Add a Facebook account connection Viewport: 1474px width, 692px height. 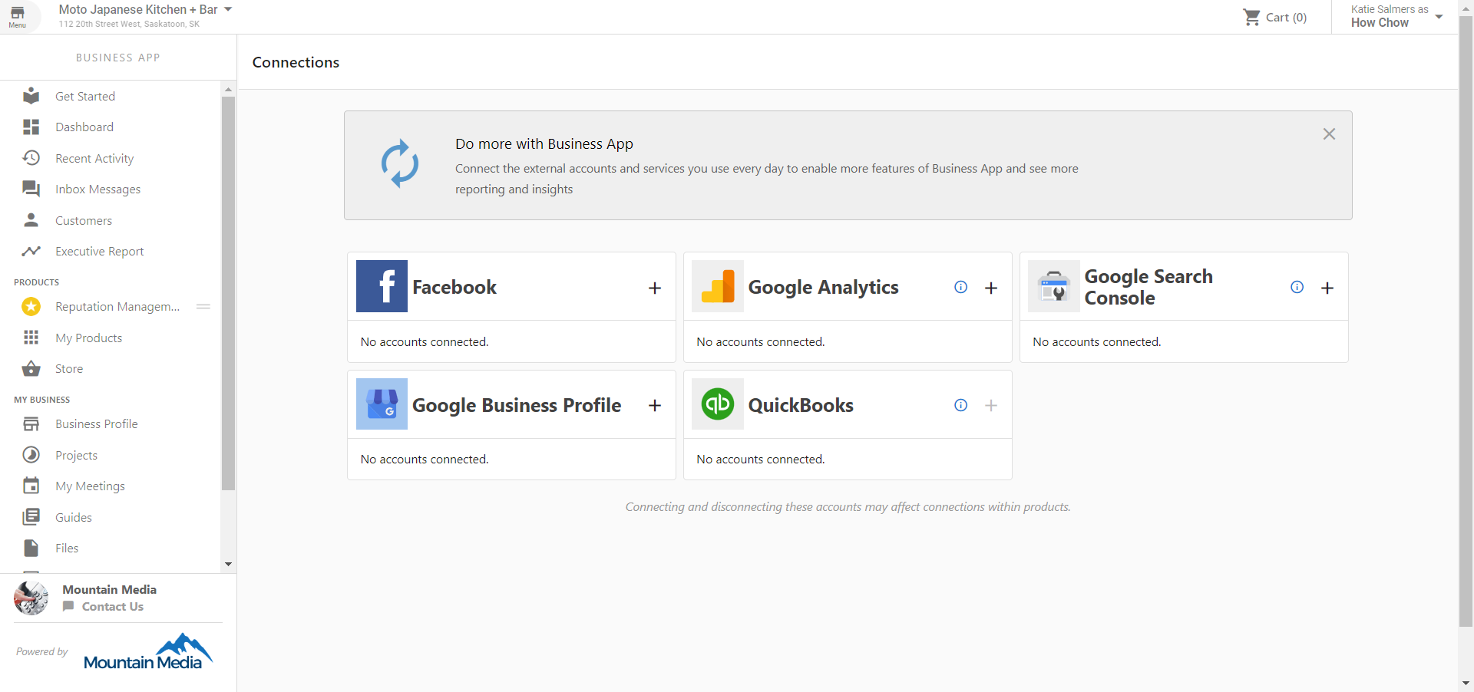[x=655, y=288]
